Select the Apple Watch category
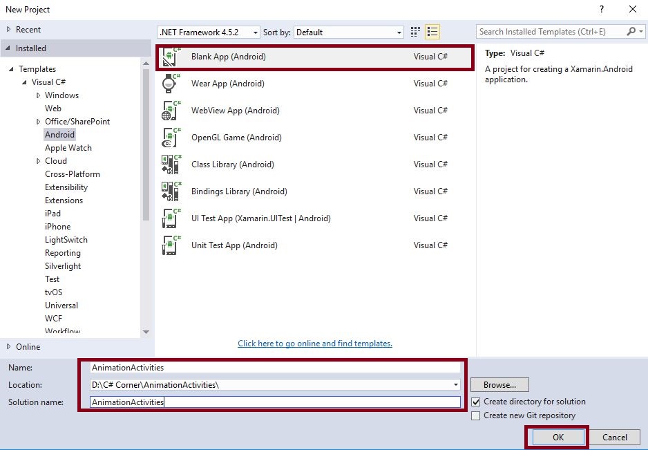This screenshot has height=450, width=648. pos(68,148)
